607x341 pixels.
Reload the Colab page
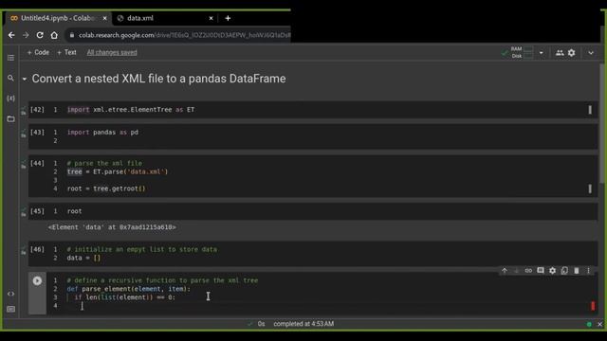pyautogui.click(x=40, y=35)
